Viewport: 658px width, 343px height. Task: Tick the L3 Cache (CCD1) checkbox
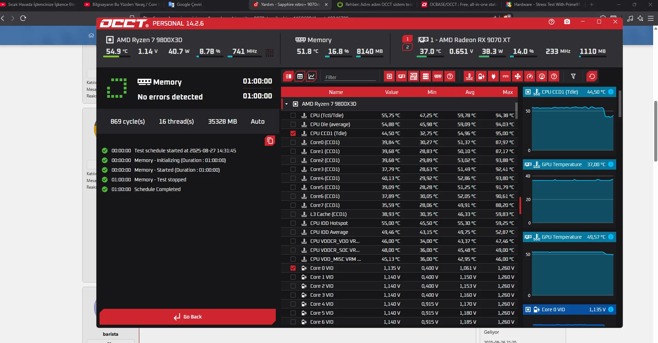pyautogui.click(x=293, y=214)
